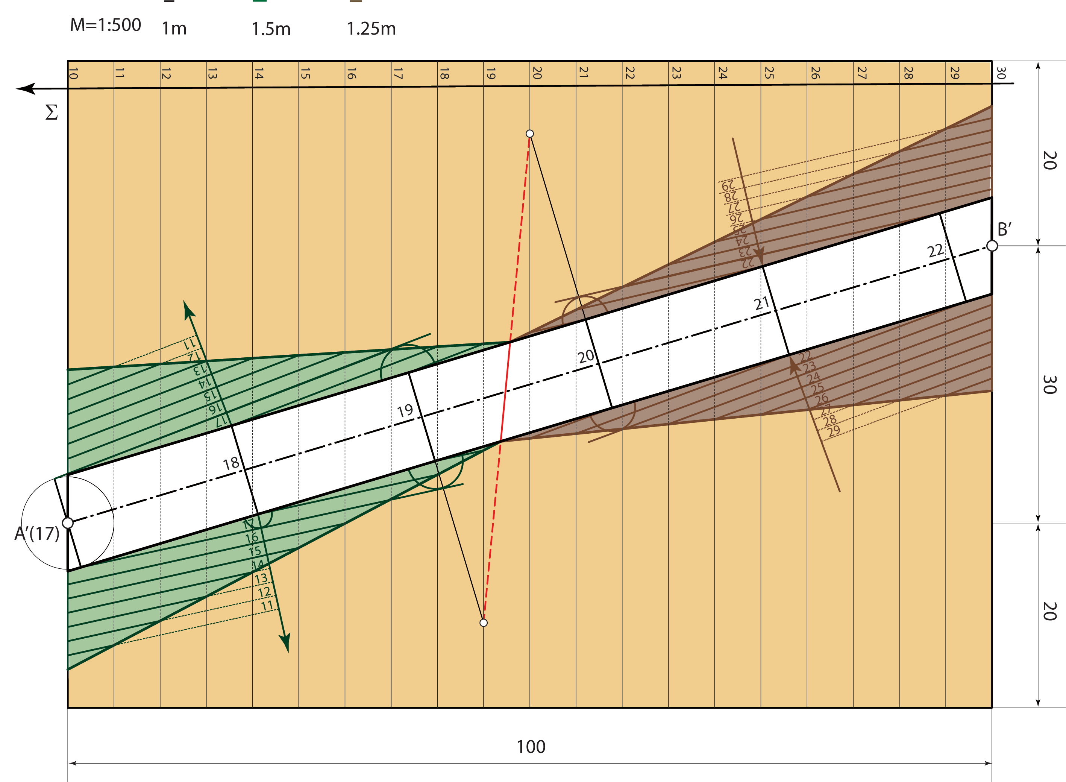Screen dimensions: 1066x782
Task: Click the upper white circle above red dashed line
Action: 529,134
